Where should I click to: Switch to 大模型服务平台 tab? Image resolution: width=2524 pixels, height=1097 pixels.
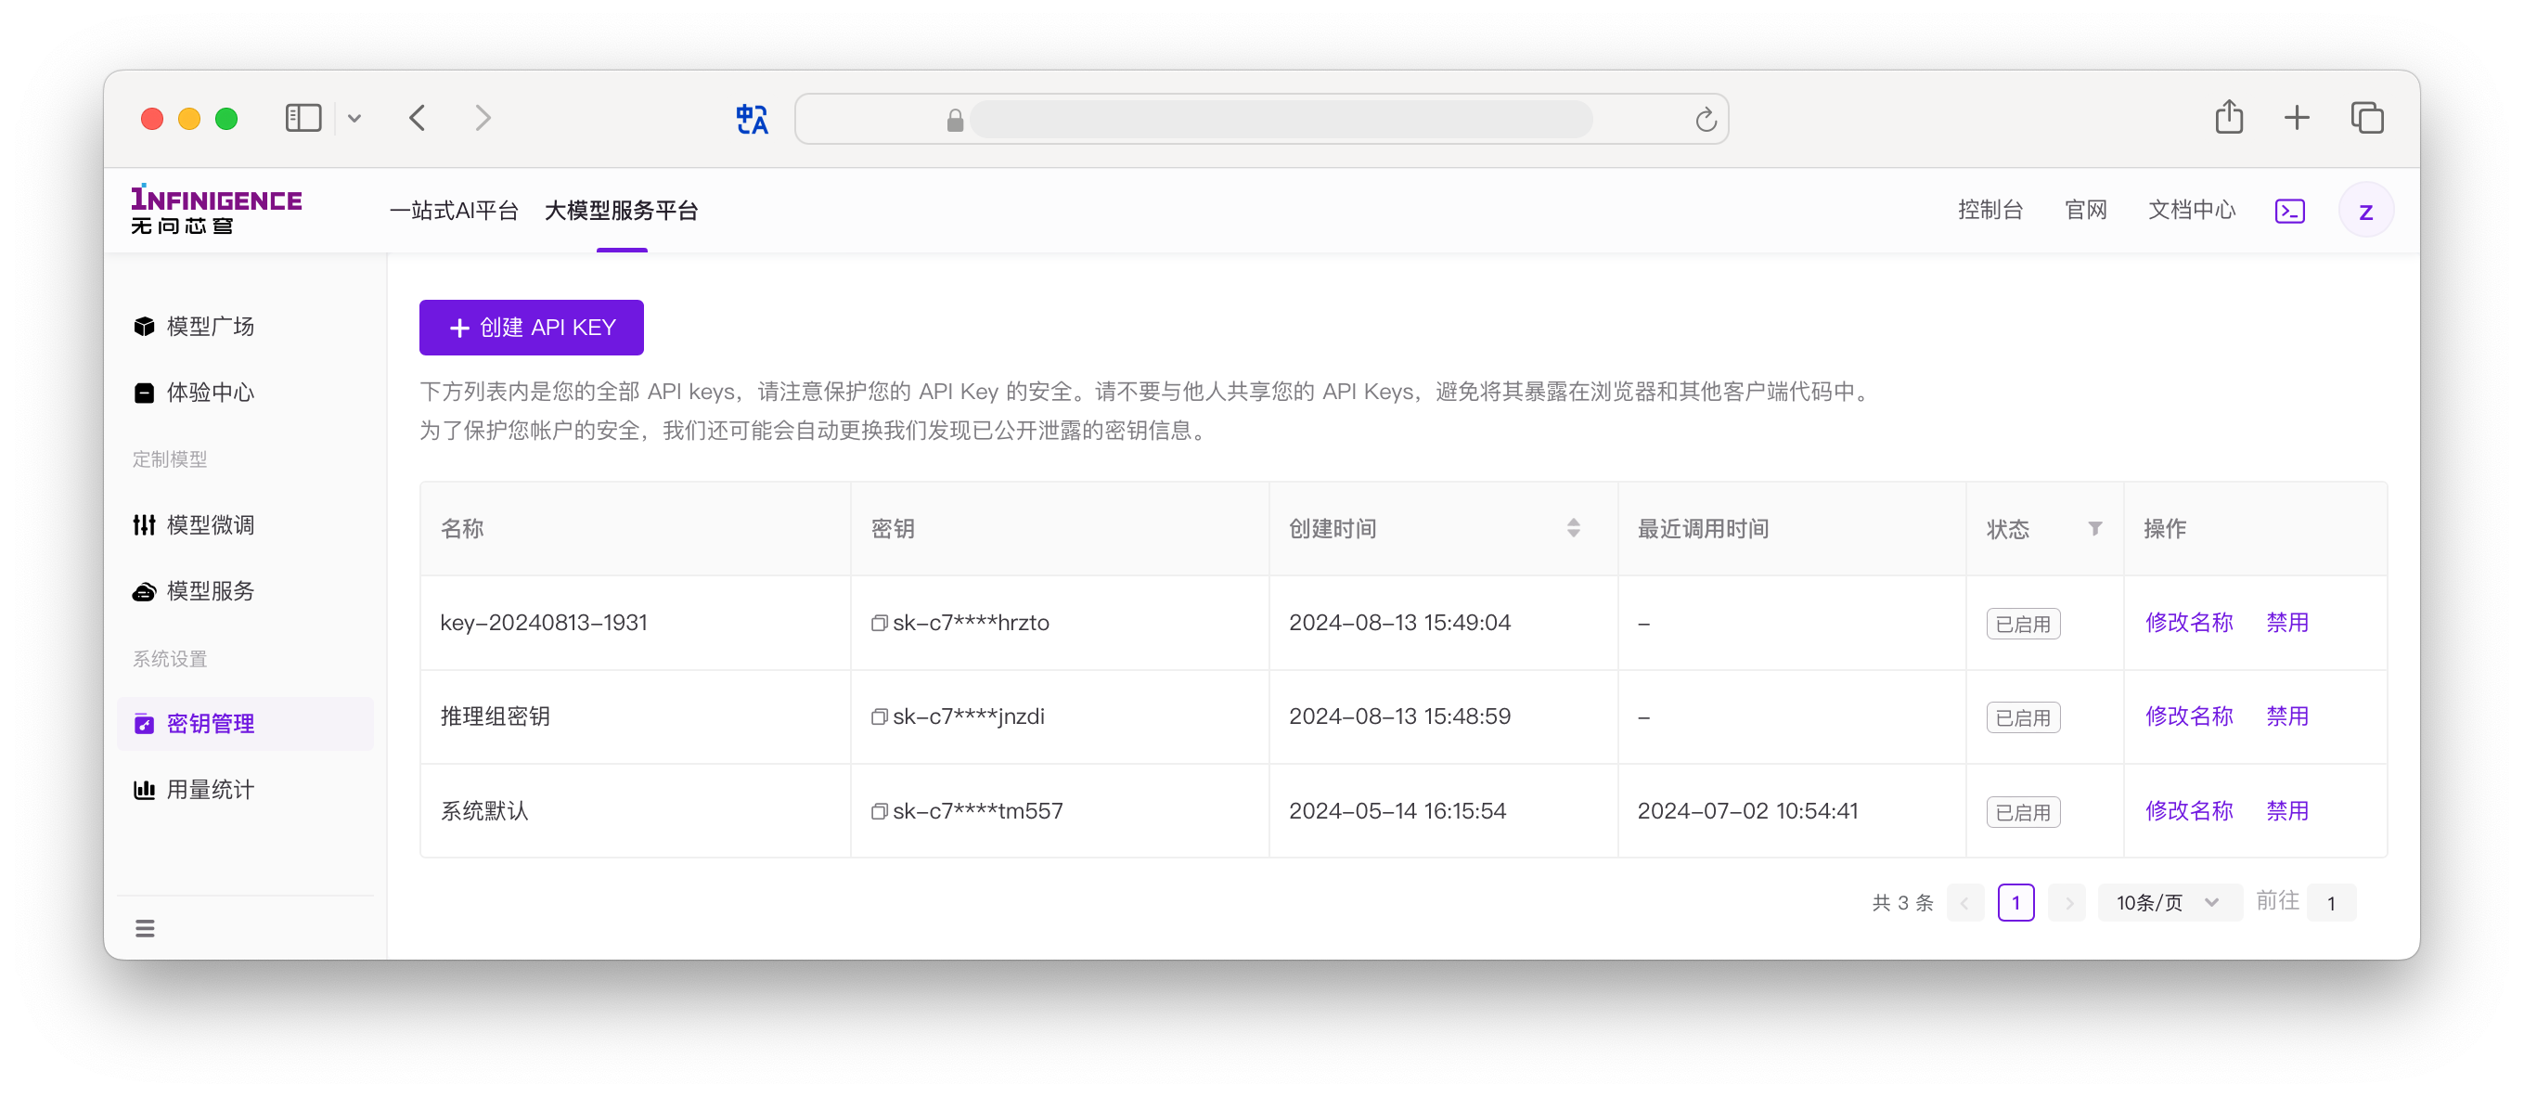click(621, 211)
